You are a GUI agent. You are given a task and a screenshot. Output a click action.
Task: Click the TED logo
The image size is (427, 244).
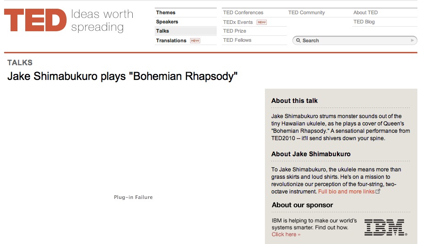pos(35,20)
